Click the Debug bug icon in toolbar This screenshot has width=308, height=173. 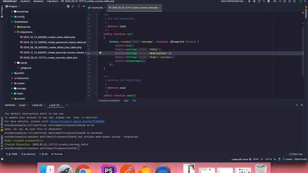(254, 1)
